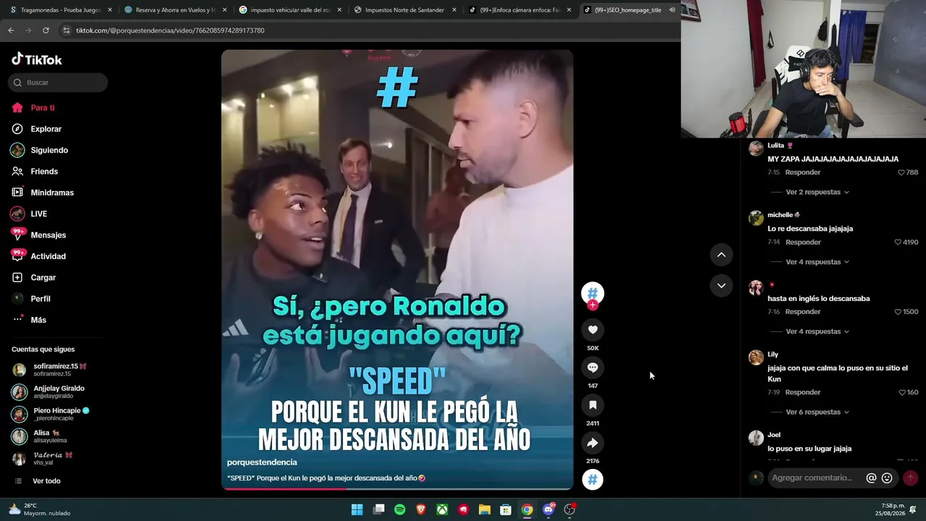The height and width of the screenshot is (521, 926).
Task: Switch to impuesto vehicular valle tab
Action: [x=289, y=10]
